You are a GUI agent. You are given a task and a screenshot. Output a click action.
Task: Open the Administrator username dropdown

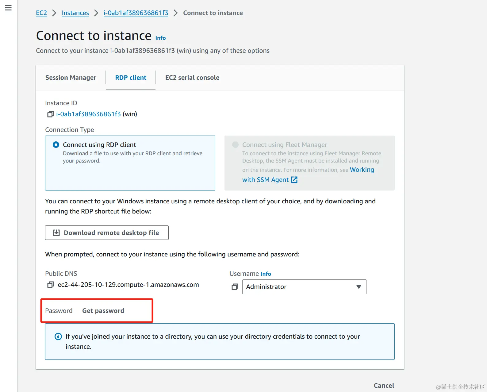[x=304, y=287]
